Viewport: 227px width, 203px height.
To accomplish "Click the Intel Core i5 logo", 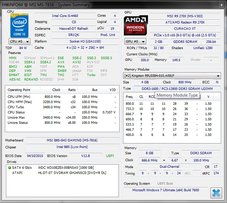I will 19,26.
